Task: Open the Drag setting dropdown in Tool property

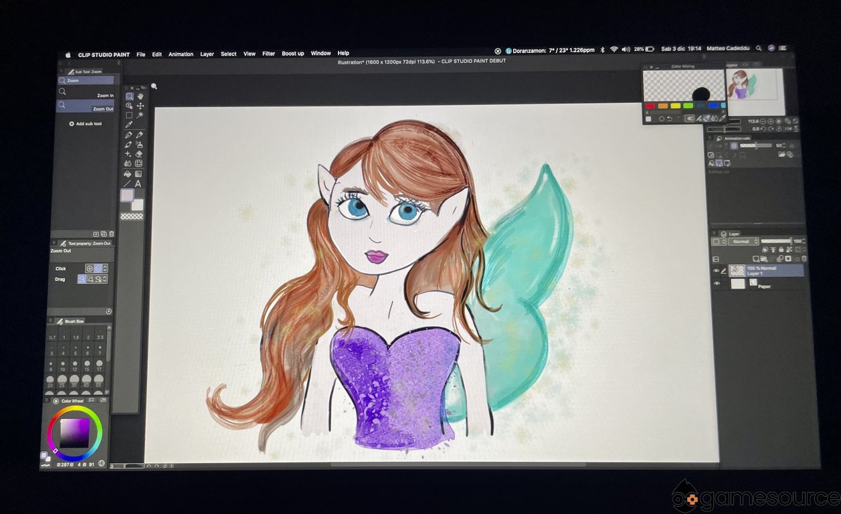Action: click(105, 279)
